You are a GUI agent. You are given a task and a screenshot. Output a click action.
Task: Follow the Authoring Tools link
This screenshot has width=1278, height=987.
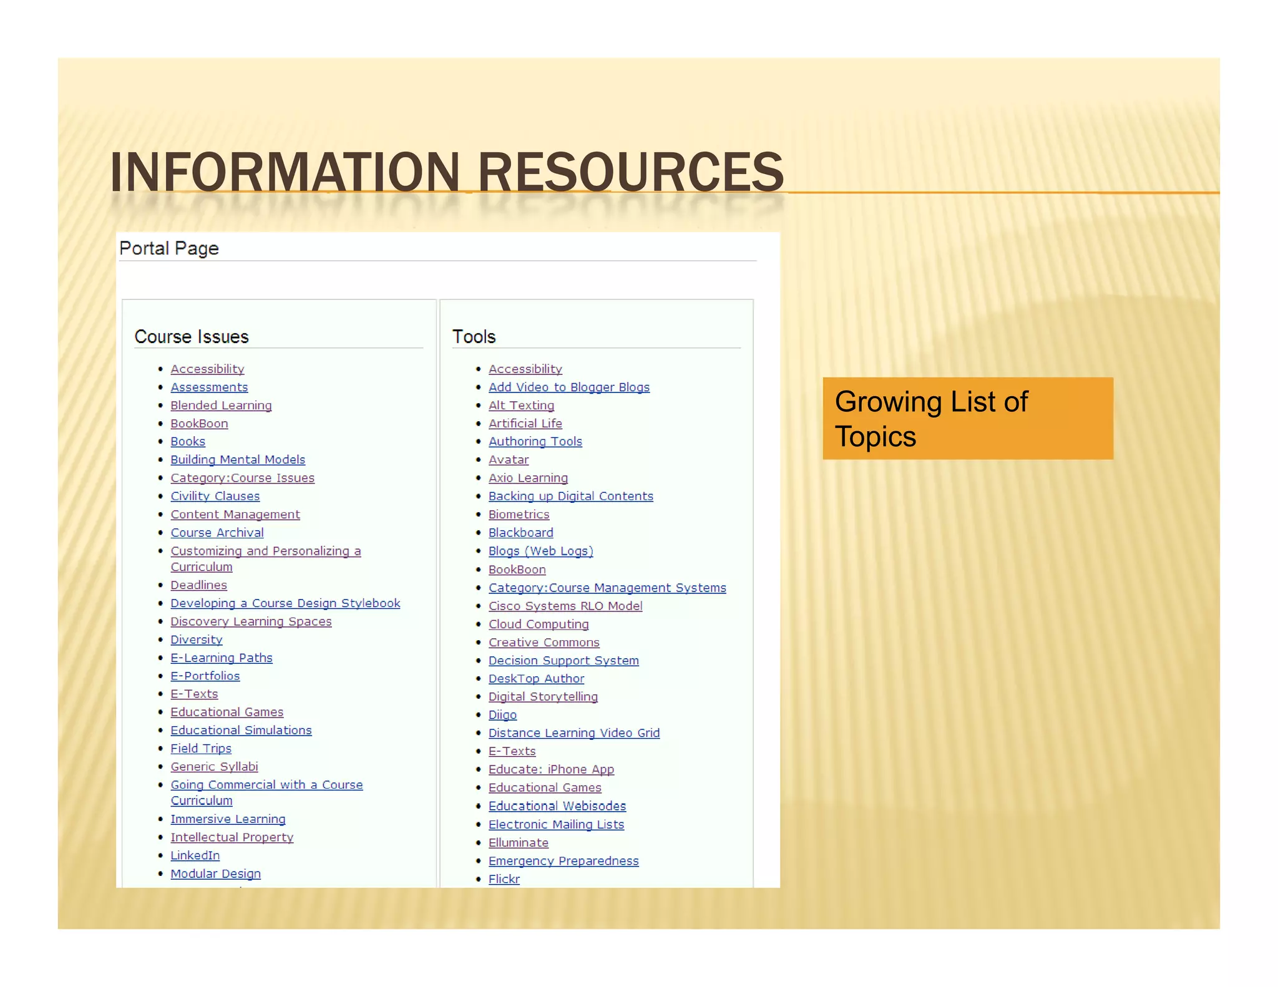click(535, 442)
